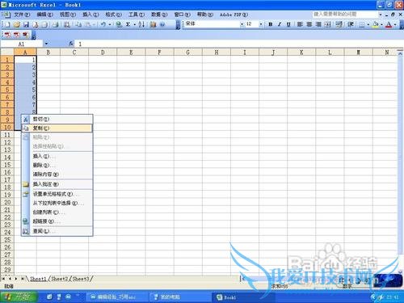Click the Insert hyperlink globe toolbar icon
Viewport: 404px width, 303px height.
coord(119,24)
